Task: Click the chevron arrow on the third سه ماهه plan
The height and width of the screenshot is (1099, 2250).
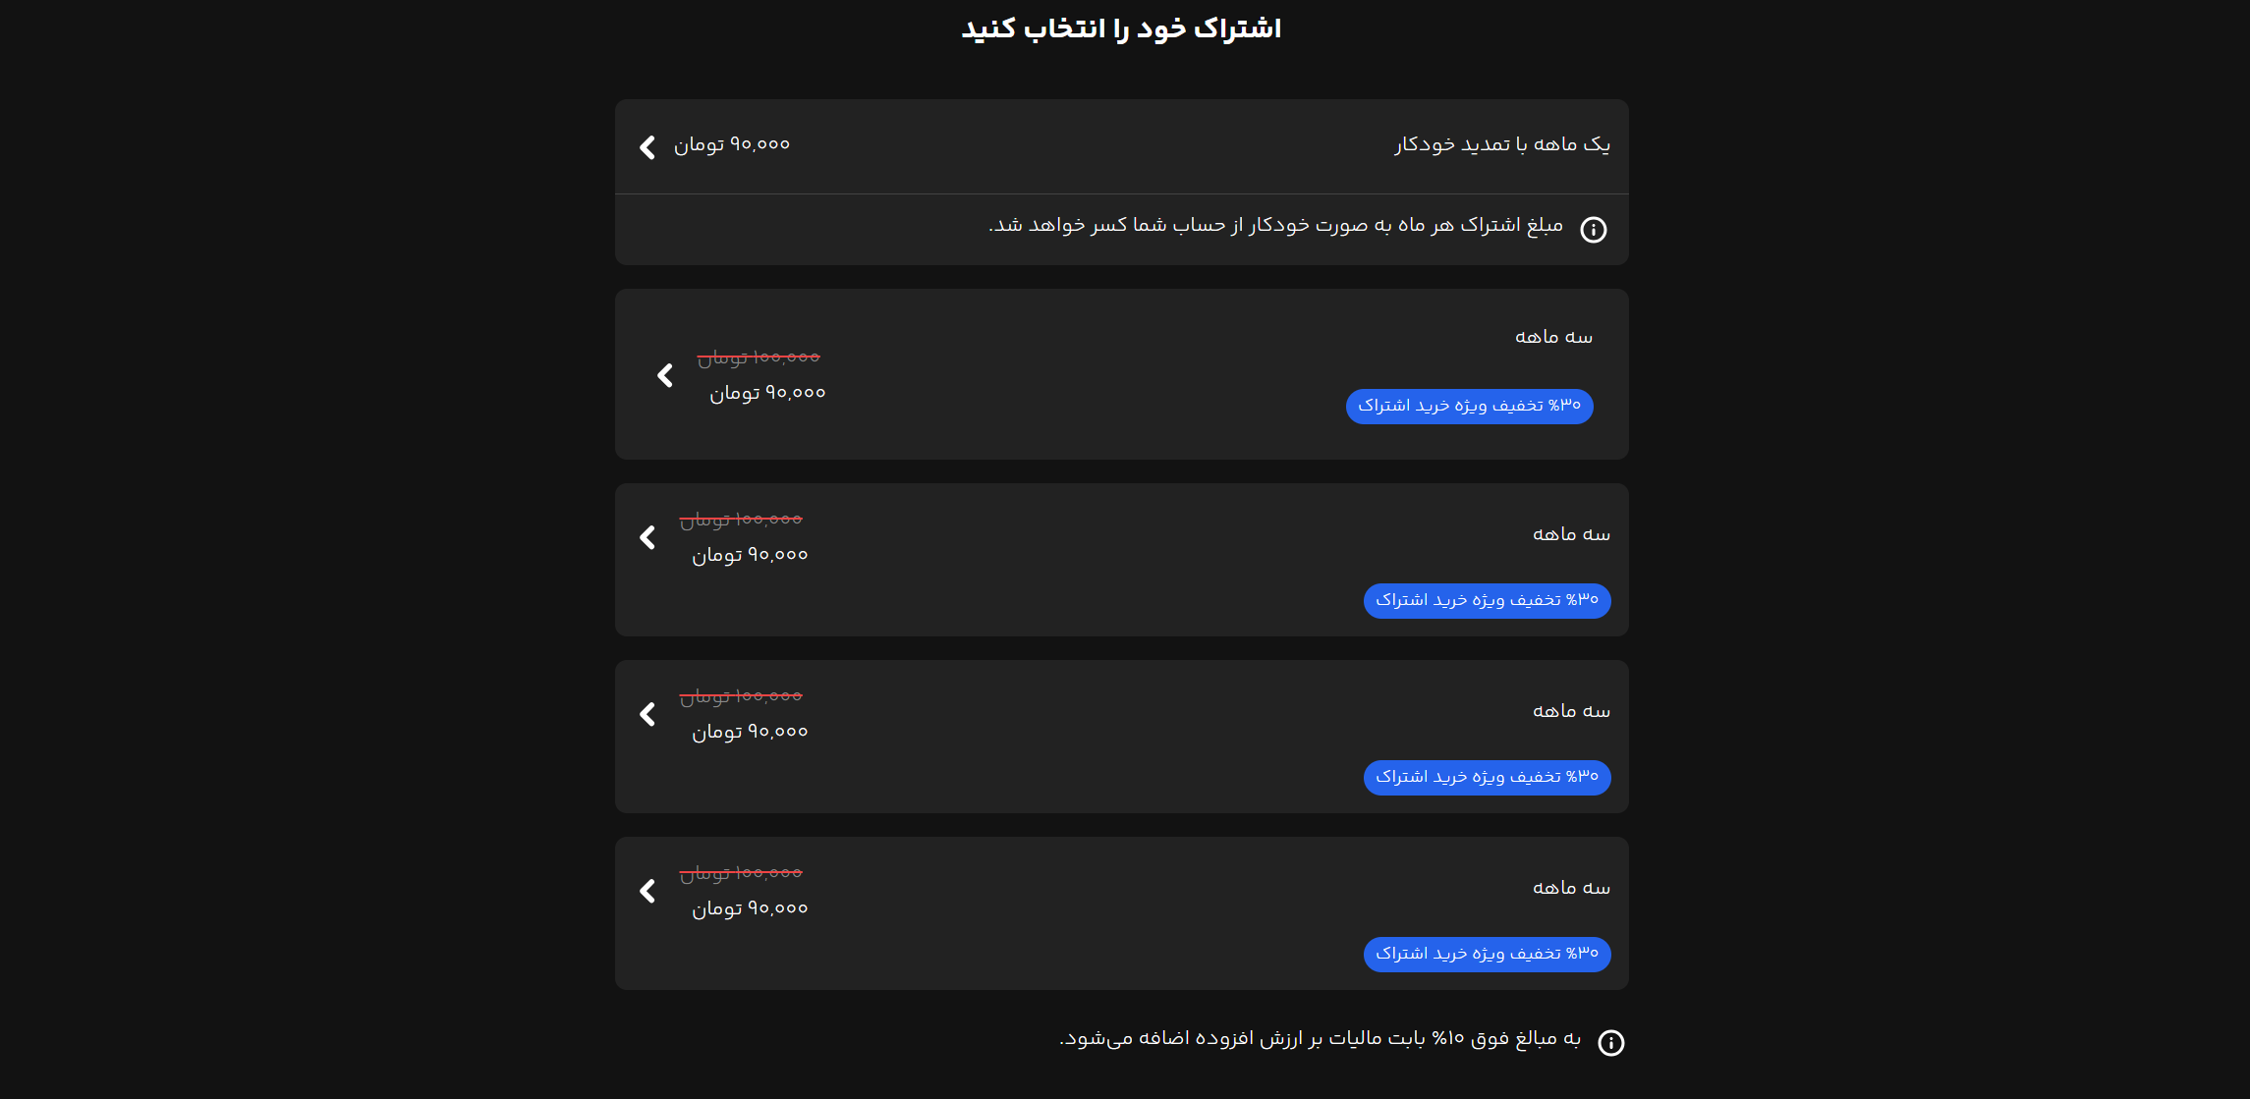Action: click(x=647, y=714)
